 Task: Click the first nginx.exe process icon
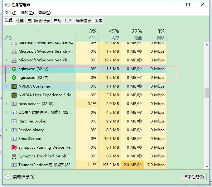pos(14,69)
